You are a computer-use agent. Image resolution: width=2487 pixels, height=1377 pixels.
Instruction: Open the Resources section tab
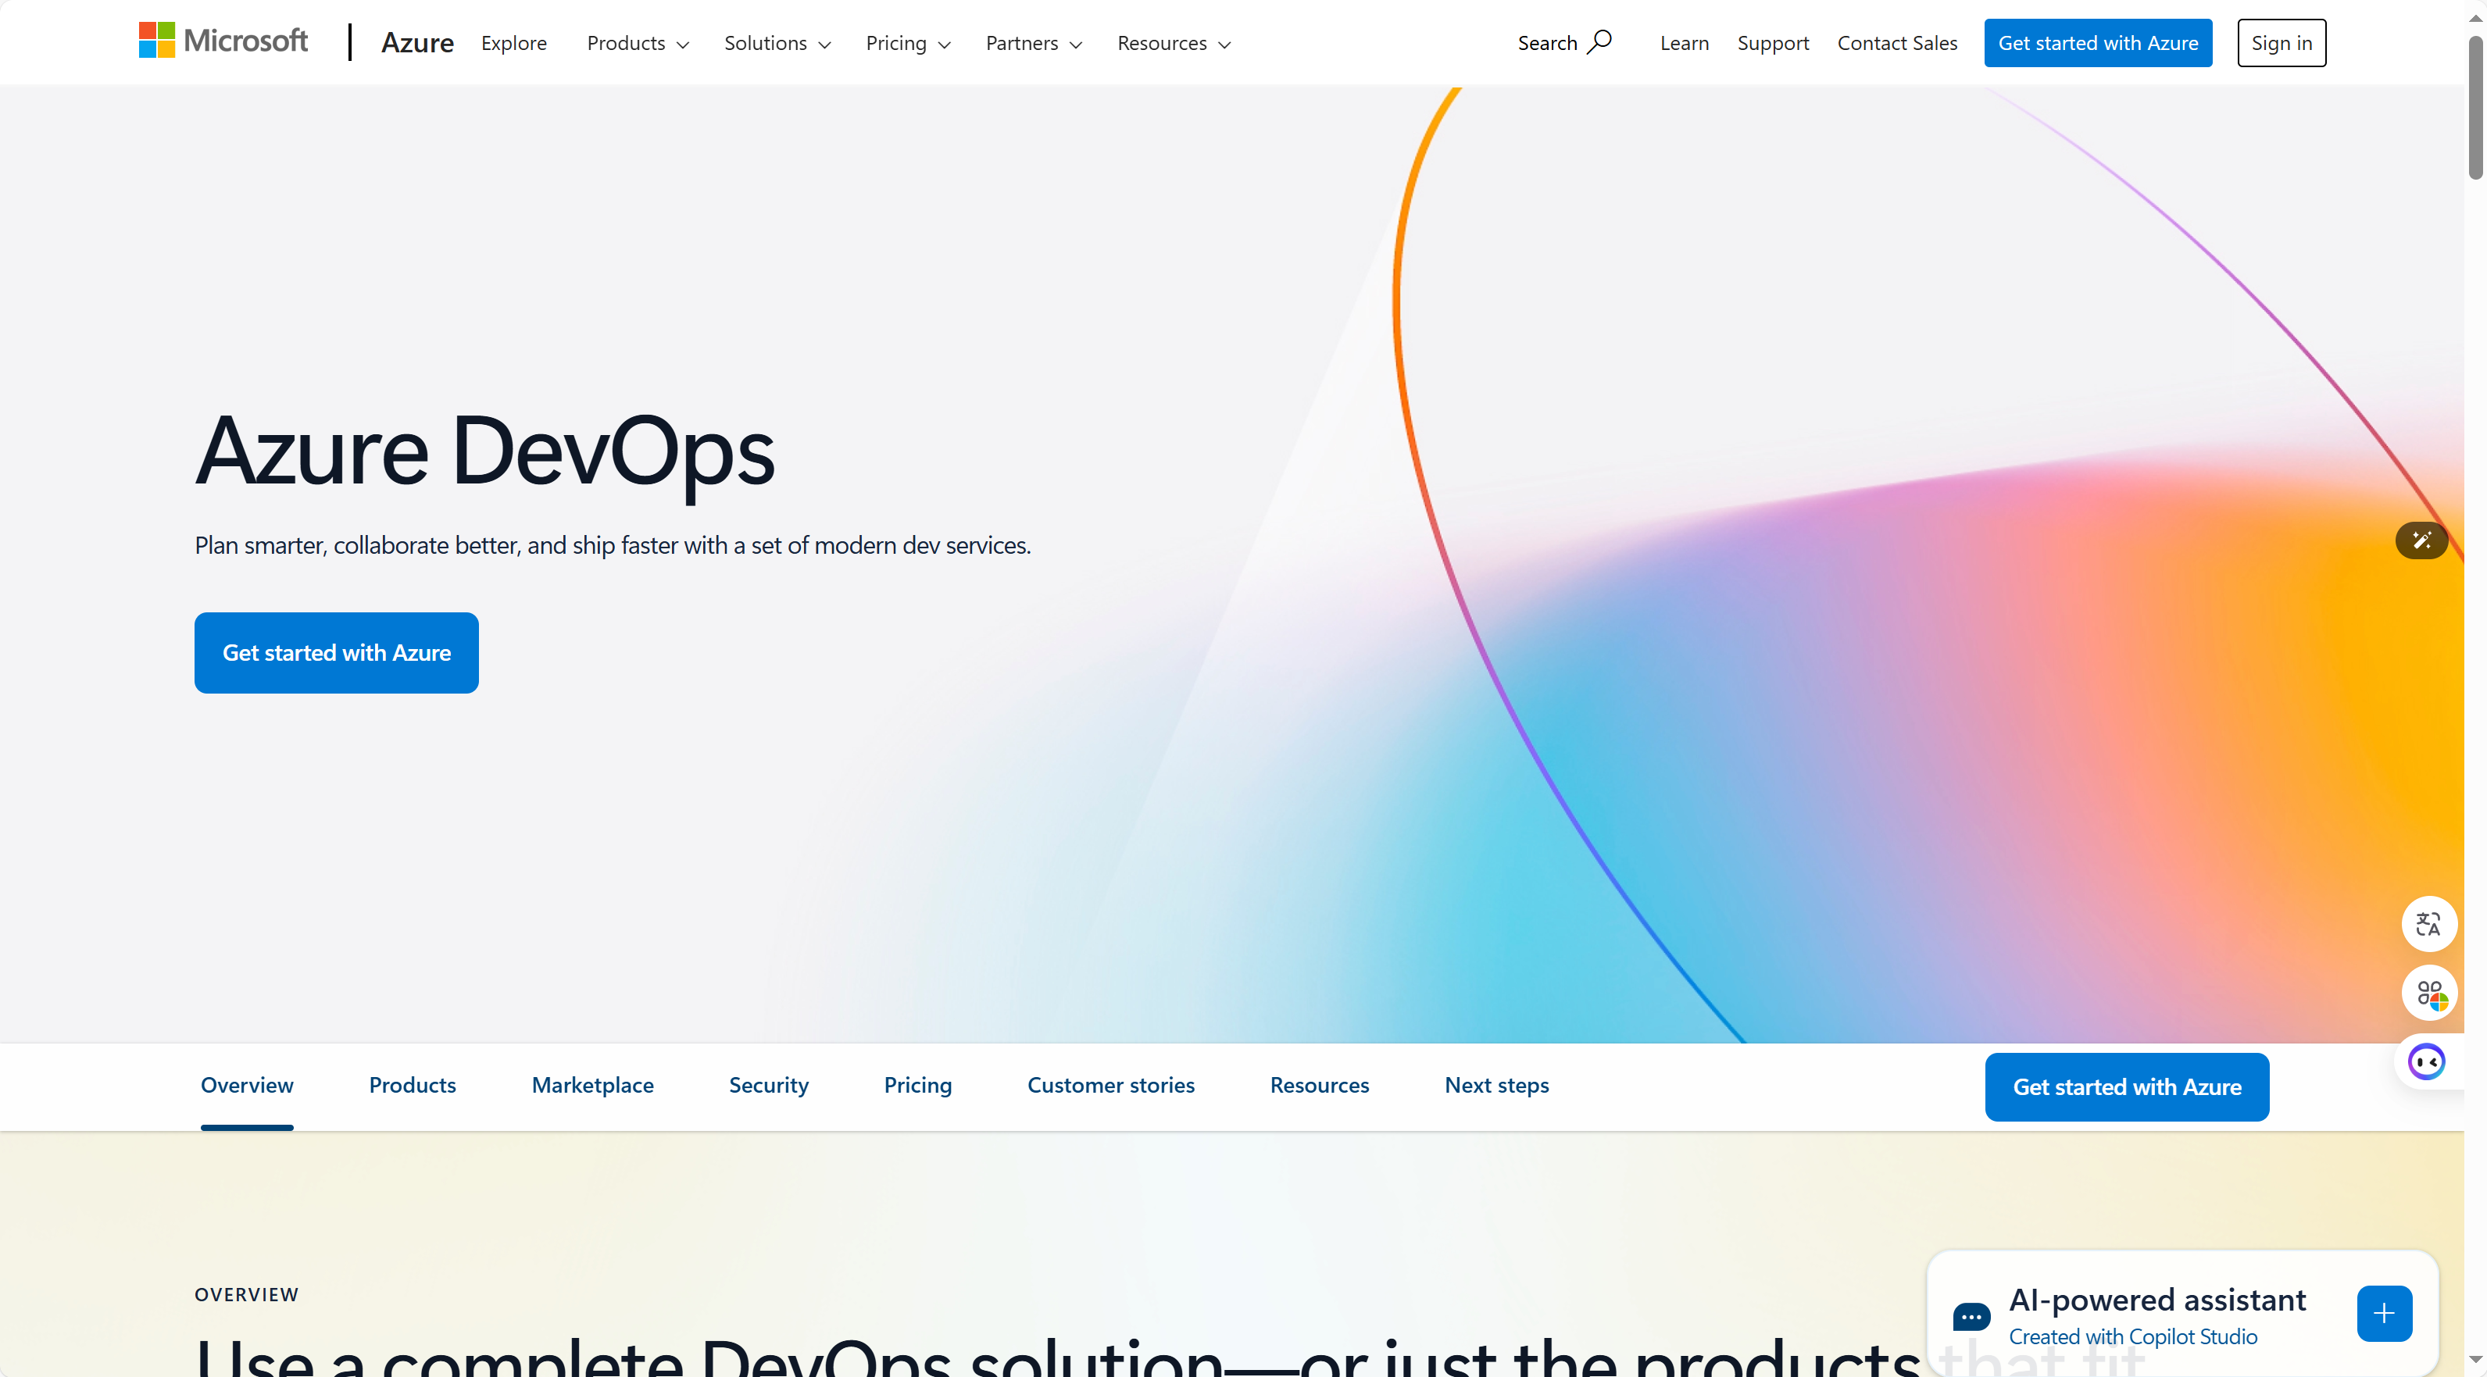coord(1319,1086)
